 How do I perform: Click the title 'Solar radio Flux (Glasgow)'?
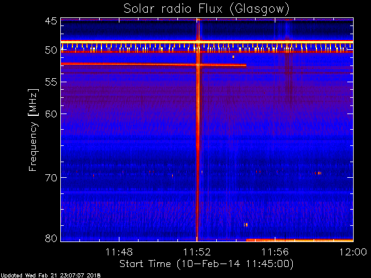pyautogui.click(x=206, y=9)
